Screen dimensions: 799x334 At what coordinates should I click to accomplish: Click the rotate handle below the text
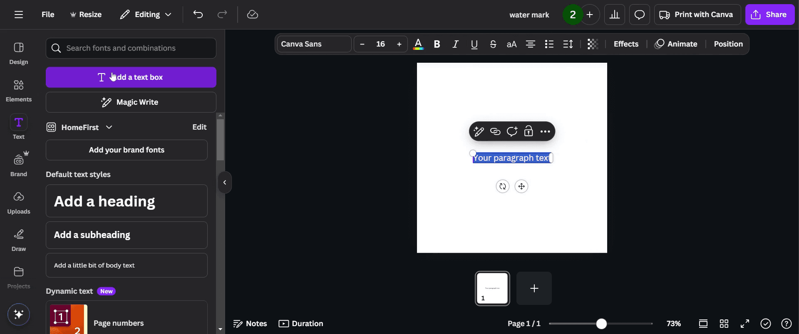click(x=503, y=187)
